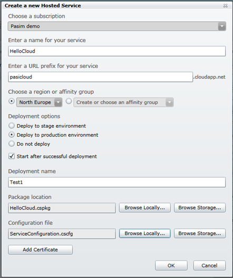Browse Locally for the package location
This screenshot has width=233, height=278.
[145, 208]
